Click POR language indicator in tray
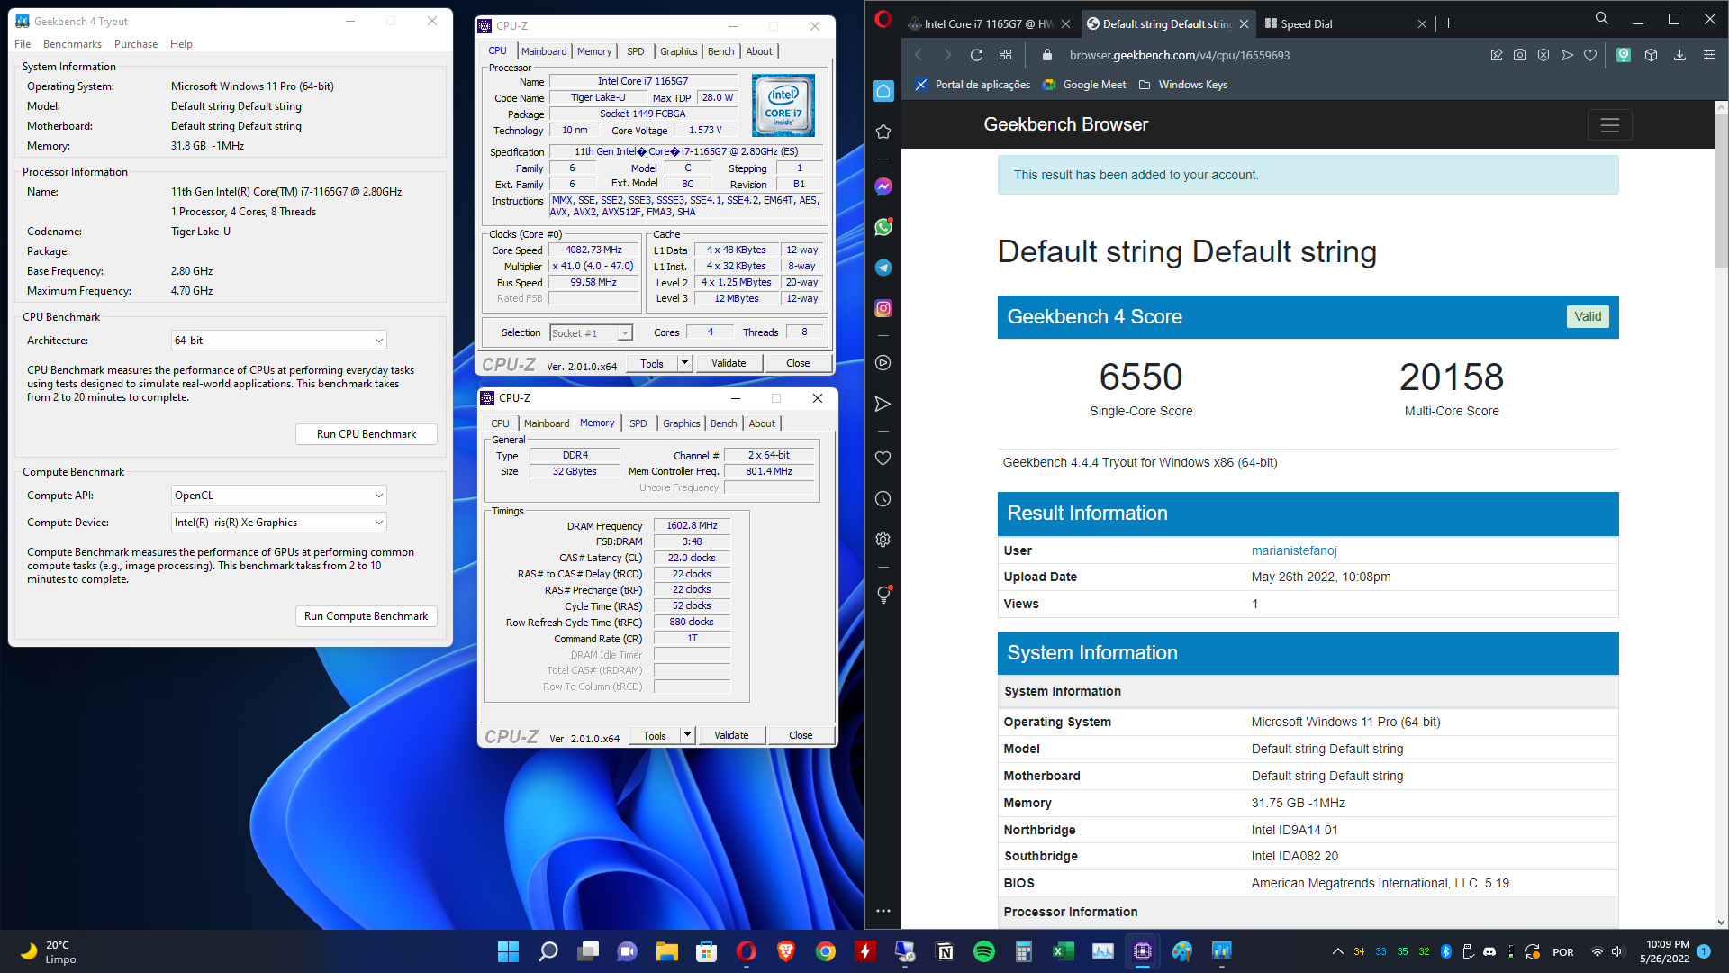 (x=1563, y=952)
